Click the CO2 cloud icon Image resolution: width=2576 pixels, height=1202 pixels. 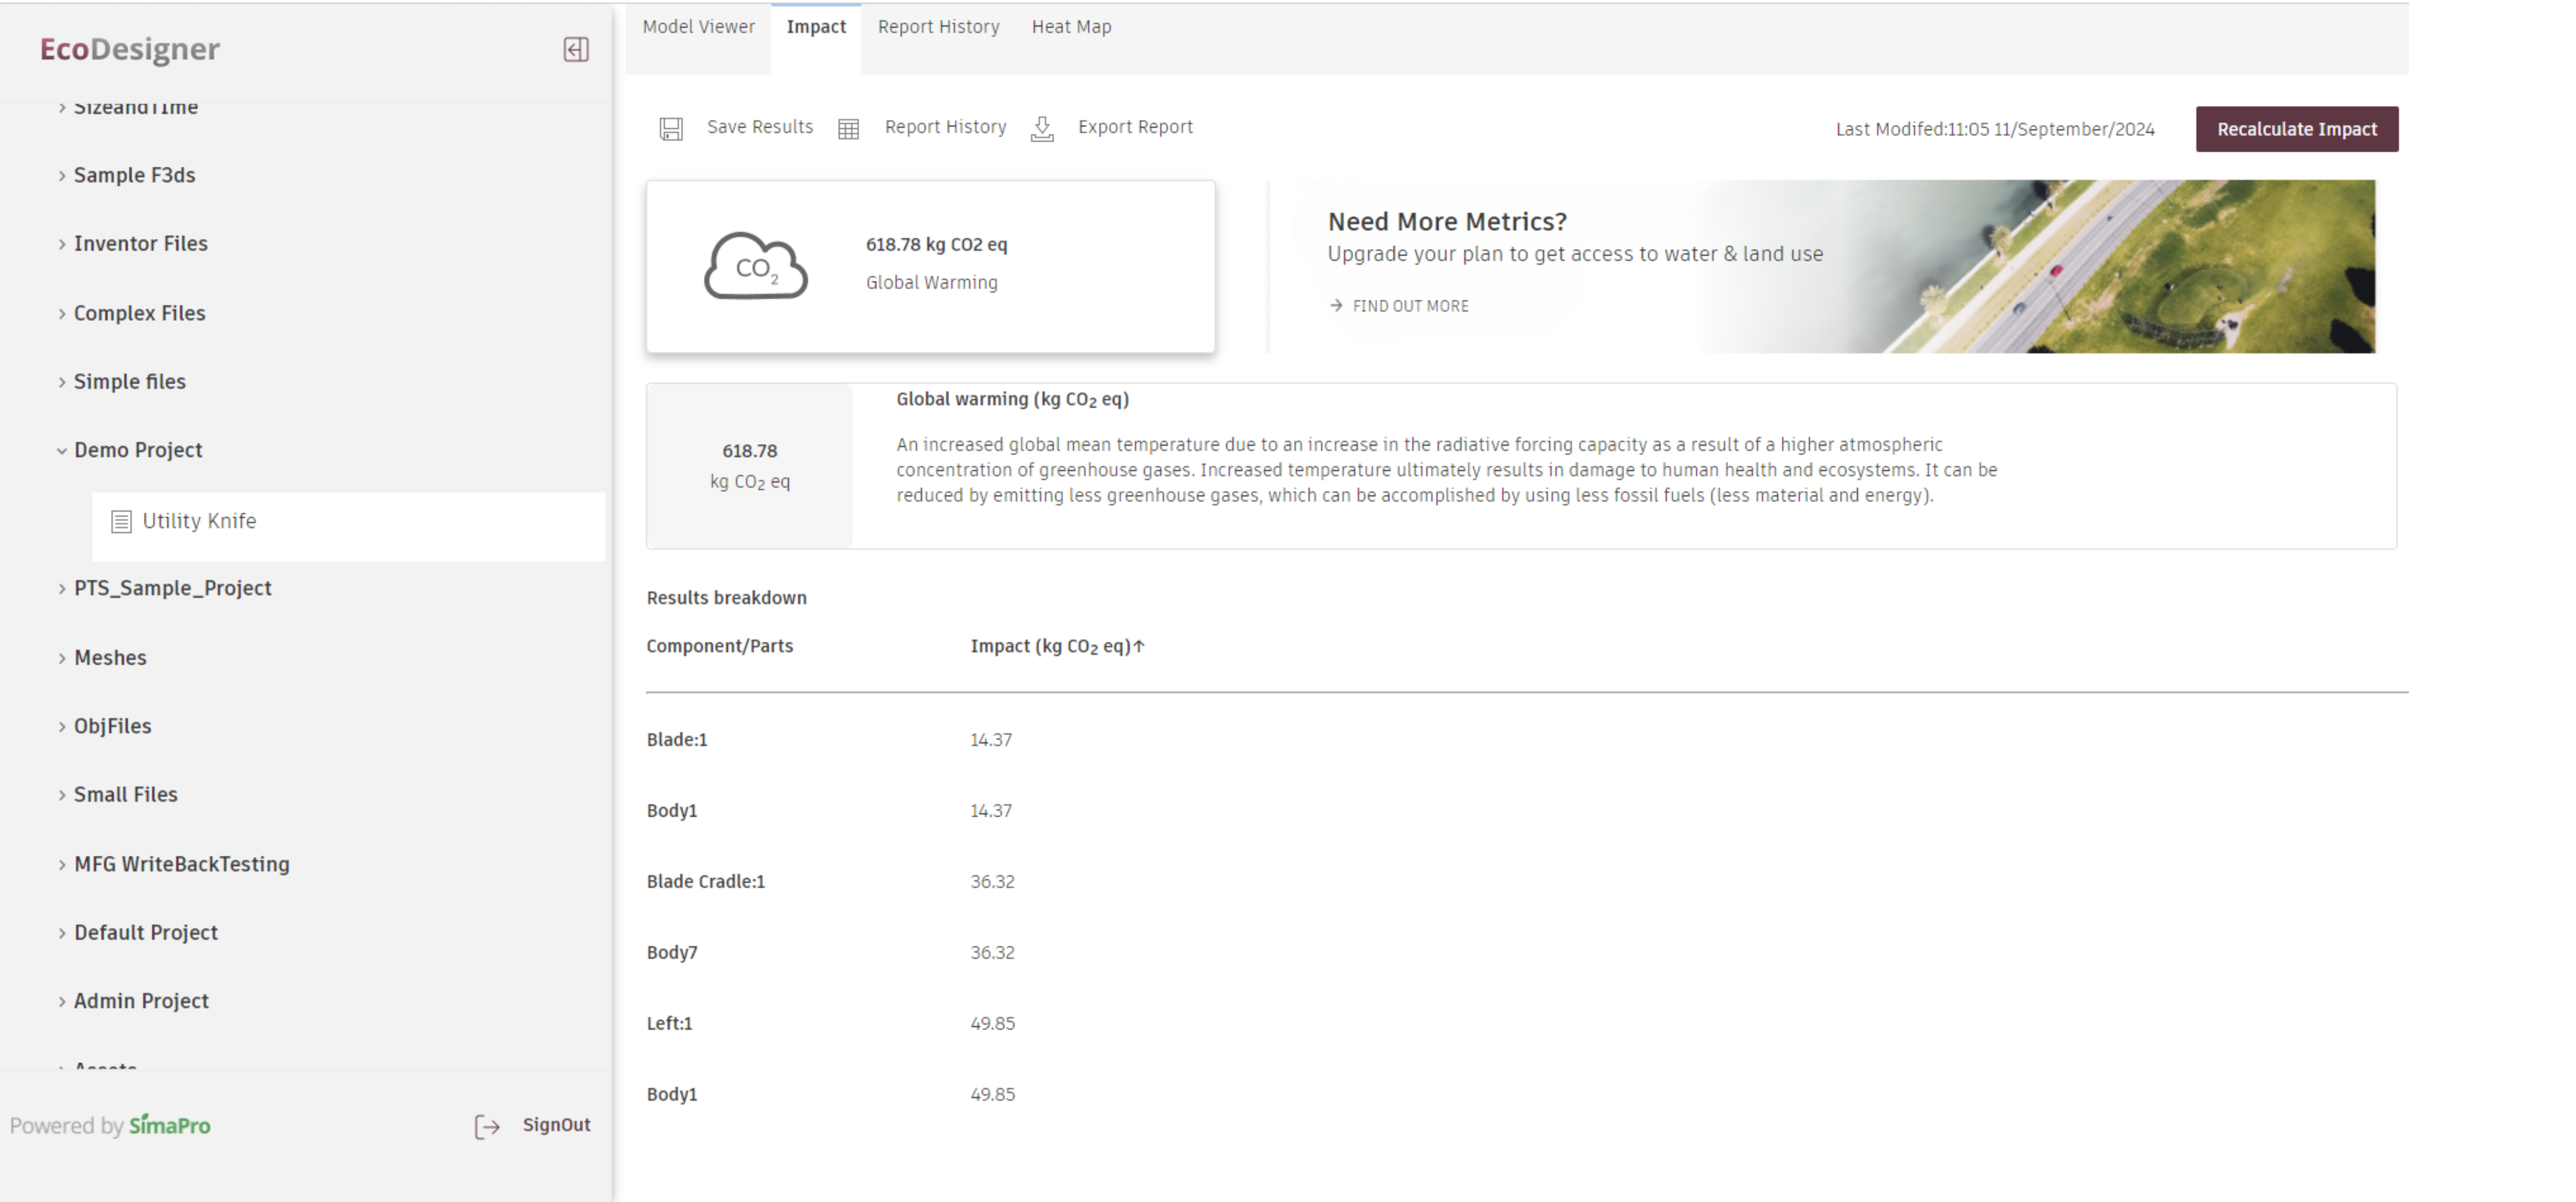755,266
